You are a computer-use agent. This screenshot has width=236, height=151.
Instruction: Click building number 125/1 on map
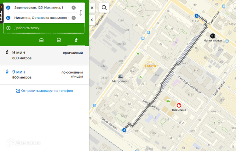coord(124,116)
